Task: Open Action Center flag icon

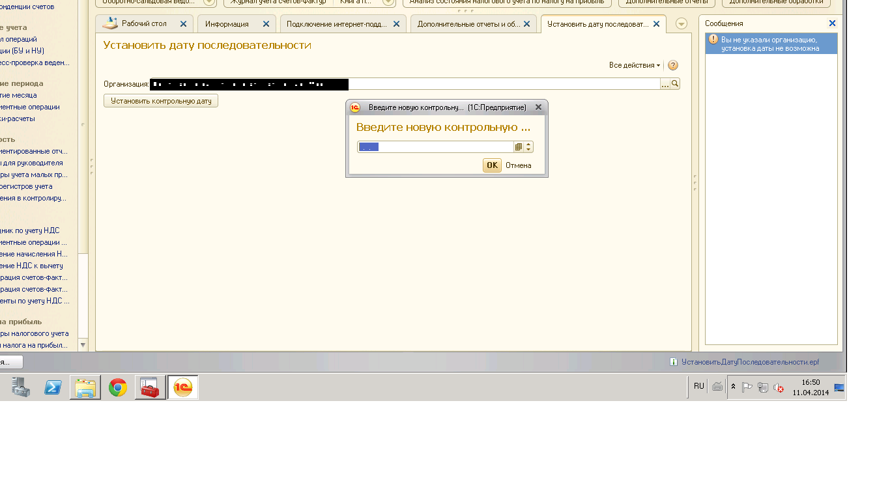Action: pyautogui.click(x=747, y=387)
